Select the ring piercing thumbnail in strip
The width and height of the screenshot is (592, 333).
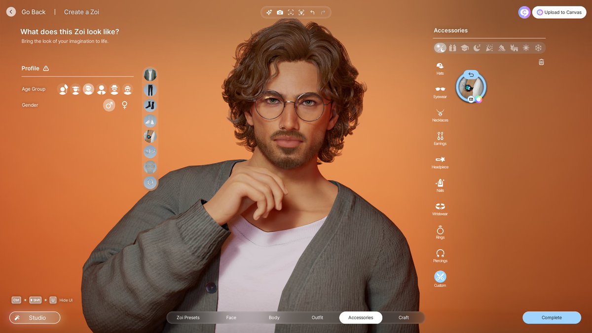tap(150, 183)
